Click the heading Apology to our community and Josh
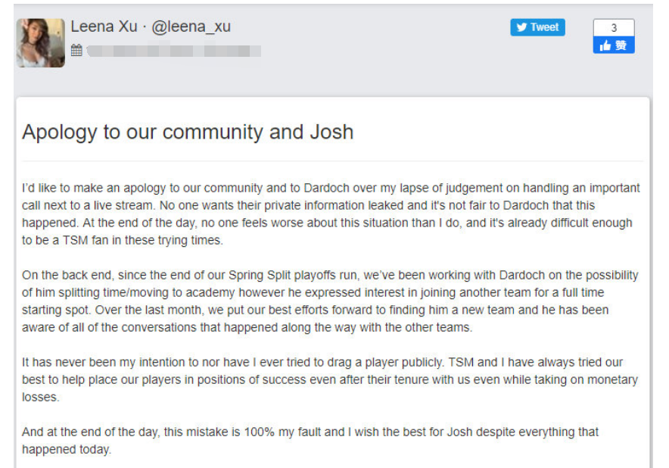The image size is (669, 468). click(188, 132)
